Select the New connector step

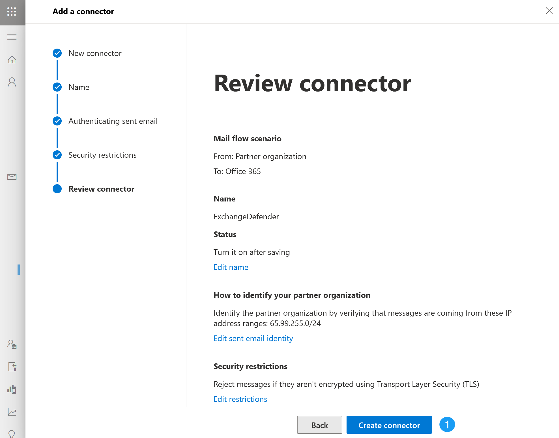click(x=95, y=53)
